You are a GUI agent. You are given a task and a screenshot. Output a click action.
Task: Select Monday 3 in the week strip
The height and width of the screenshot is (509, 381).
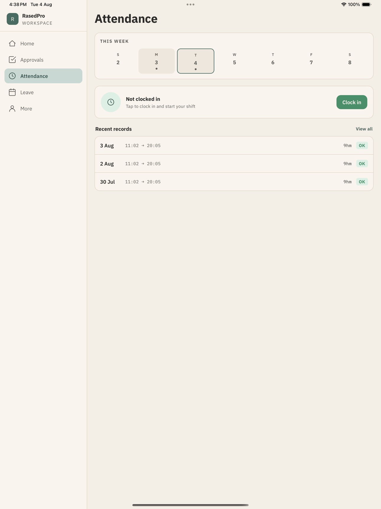[157, 61]
